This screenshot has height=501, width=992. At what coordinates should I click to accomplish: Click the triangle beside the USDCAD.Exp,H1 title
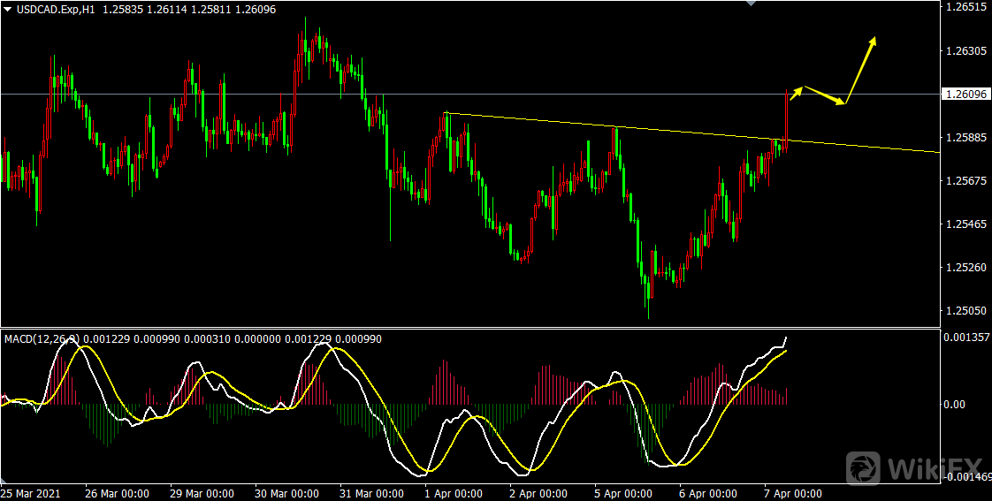pos(8,8)
